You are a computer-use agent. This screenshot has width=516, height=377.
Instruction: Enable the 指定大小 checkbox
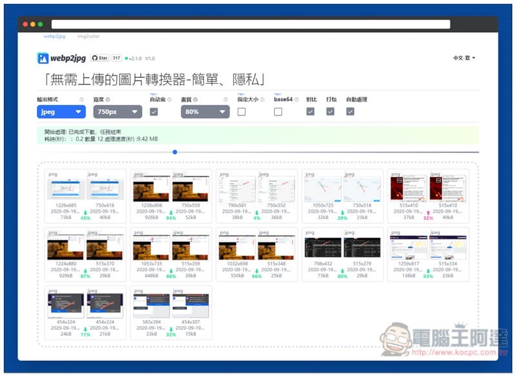click(x=241, y=111)
